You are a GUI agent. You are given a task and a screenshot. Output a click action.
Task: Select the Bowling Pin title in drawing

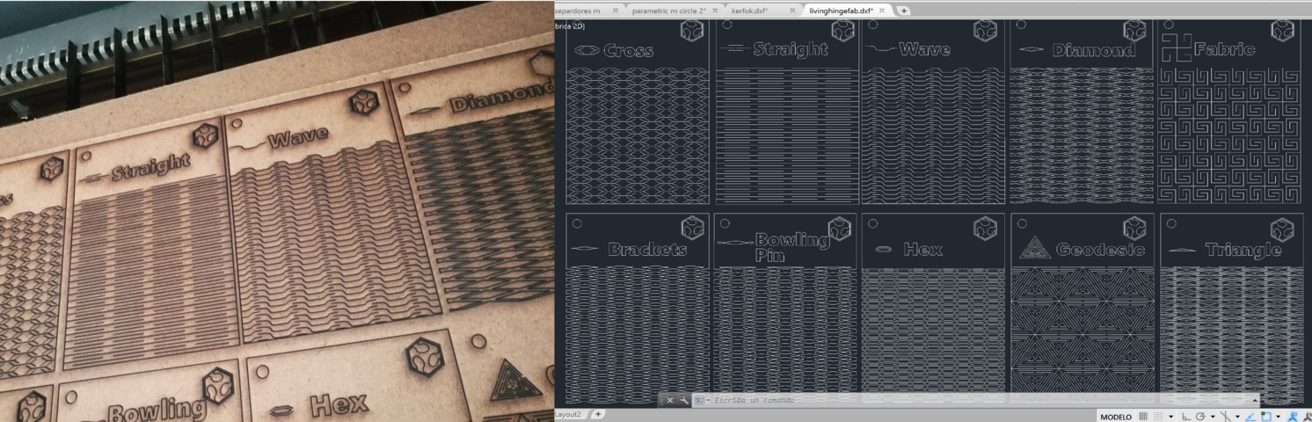click(x=791, y=247)
